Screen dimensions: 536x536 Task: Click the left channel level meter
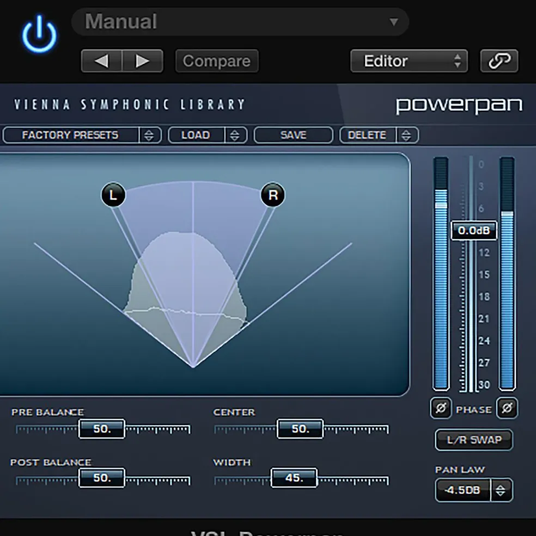[441, 274]
